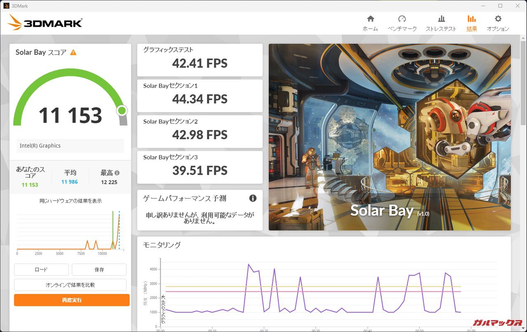Viewport: 527px width, 332px height.
Task: Click オンラインで結果を比較 button
Action: click(70, 285)
